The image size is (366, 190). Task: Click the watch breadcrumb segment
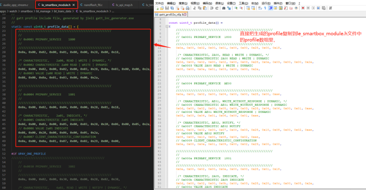(x=13, y=11)
